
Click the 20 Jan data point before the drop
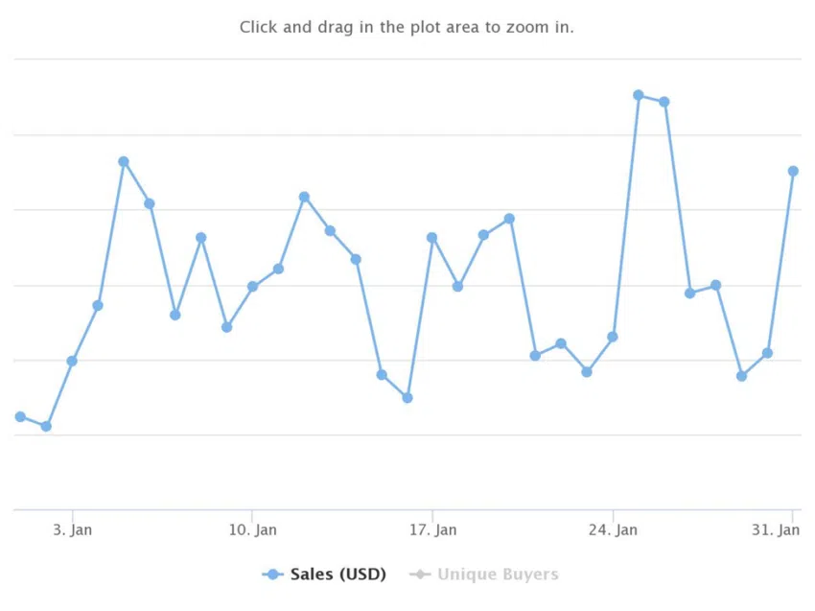[x=509, y=219]
